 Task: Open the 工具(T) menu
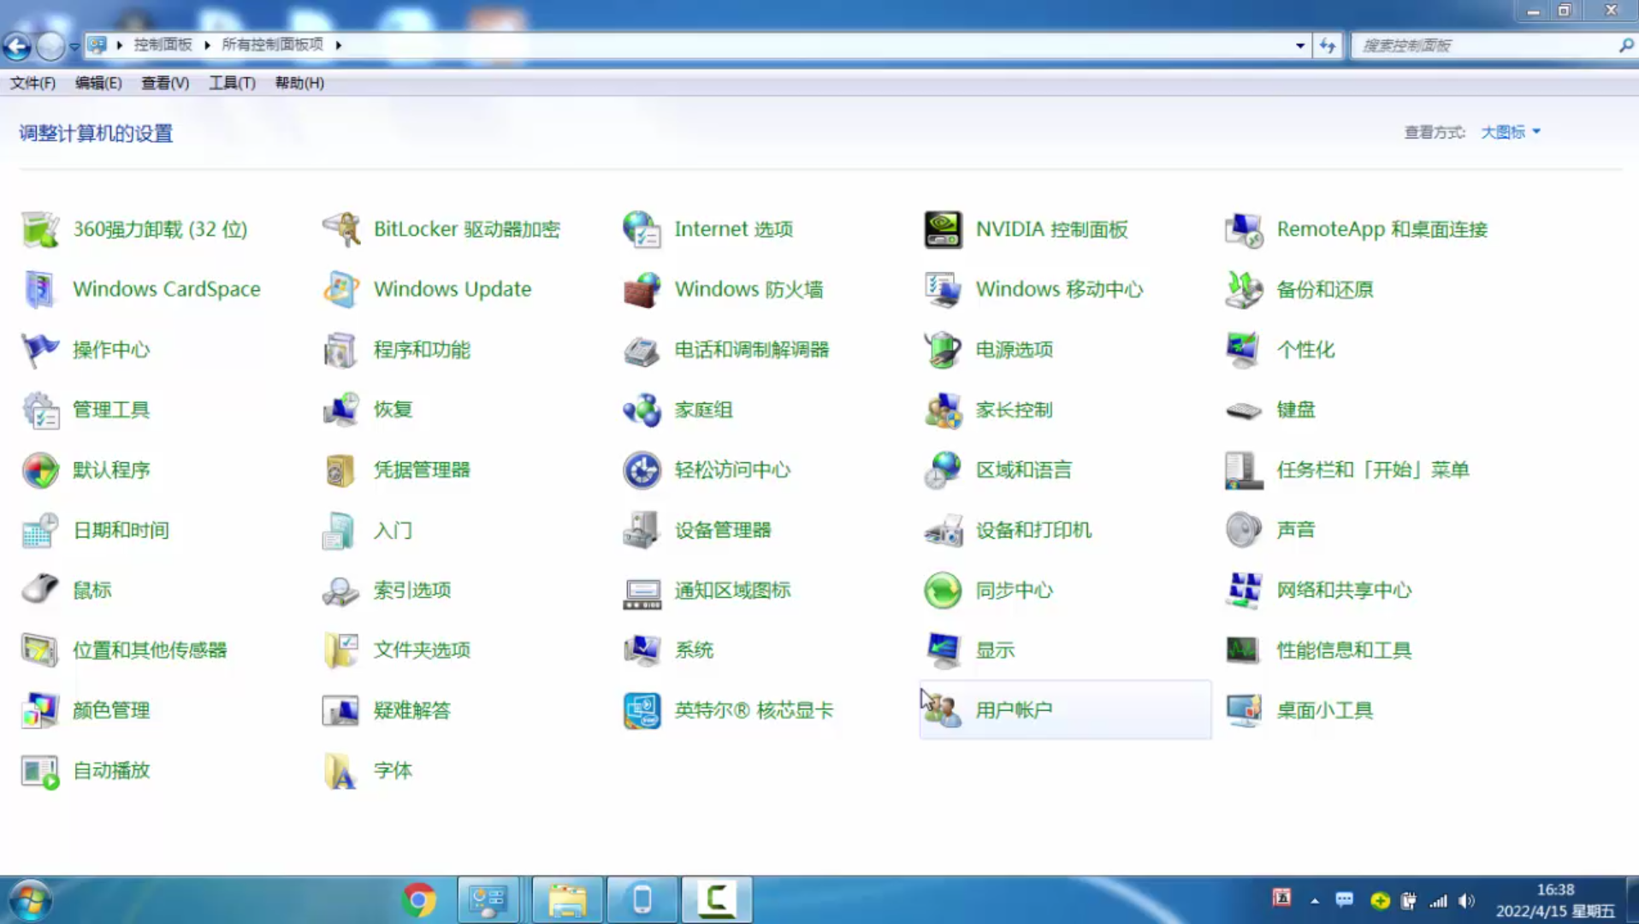pos(232,83)
